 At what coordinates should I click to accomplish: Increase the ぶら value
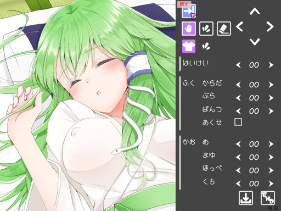(x=271, y=98)
